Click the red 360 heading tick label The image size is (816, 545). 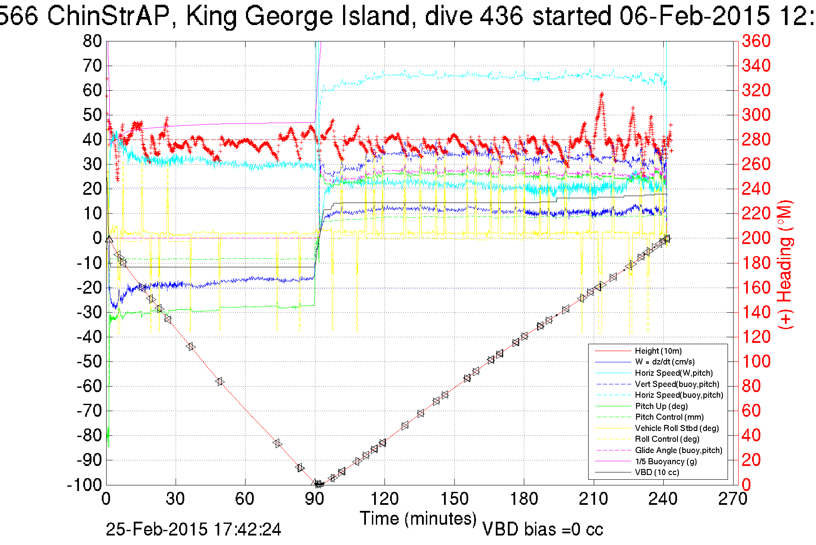coord(756,41)
